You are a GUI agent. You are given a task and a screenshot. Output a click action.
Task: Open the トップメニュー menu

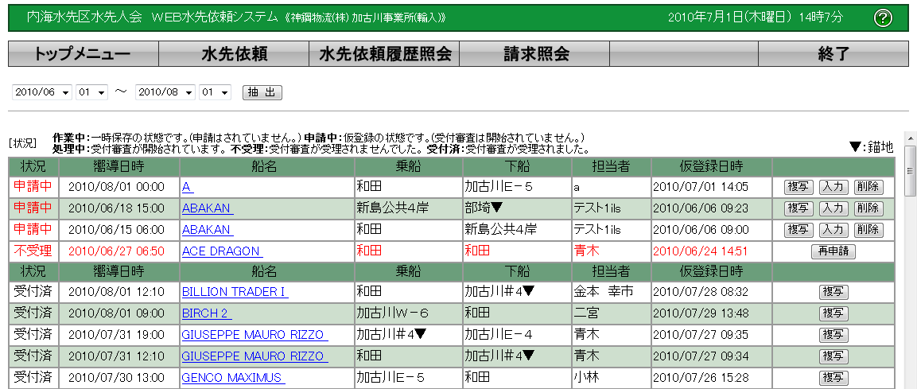coord(83,54)
